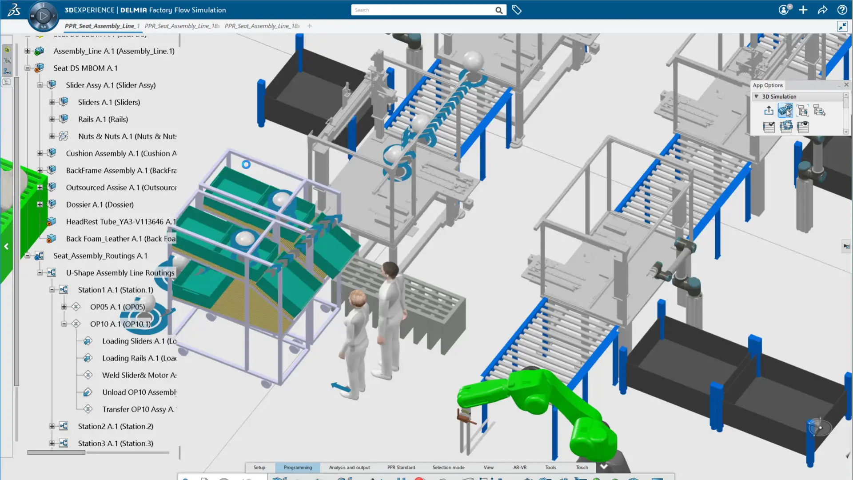The image size is (853, 480).
Task: Open the user profile icon
Action: pyautogui.click(x=784, y=10)
